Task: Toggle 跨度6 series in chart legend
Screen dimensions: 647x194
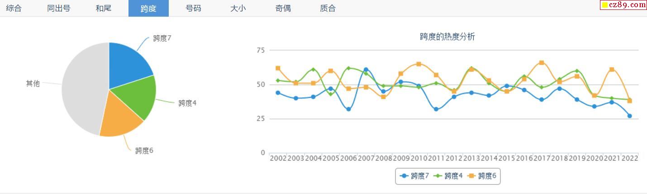Action: tap(482, 176)
